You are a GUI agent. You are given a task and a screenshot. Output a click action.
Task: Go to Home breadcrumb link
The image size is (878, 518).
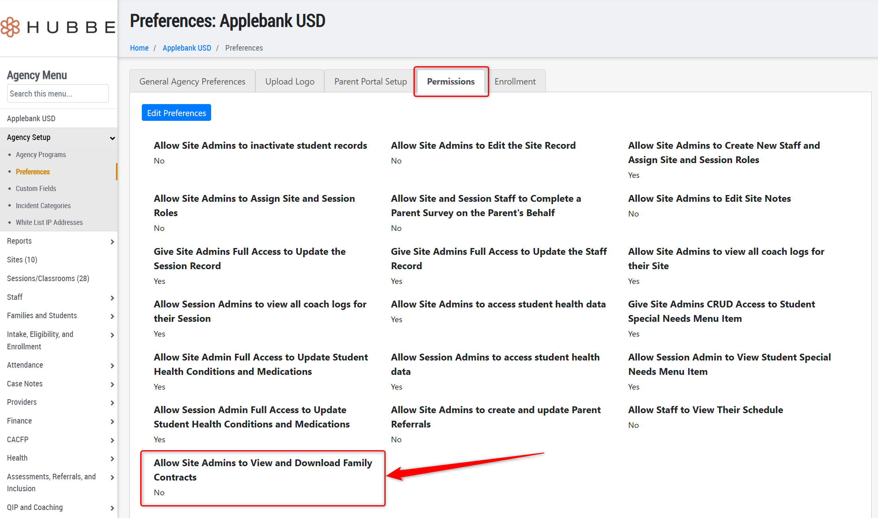pyautogui.click(x=139, y=48)
